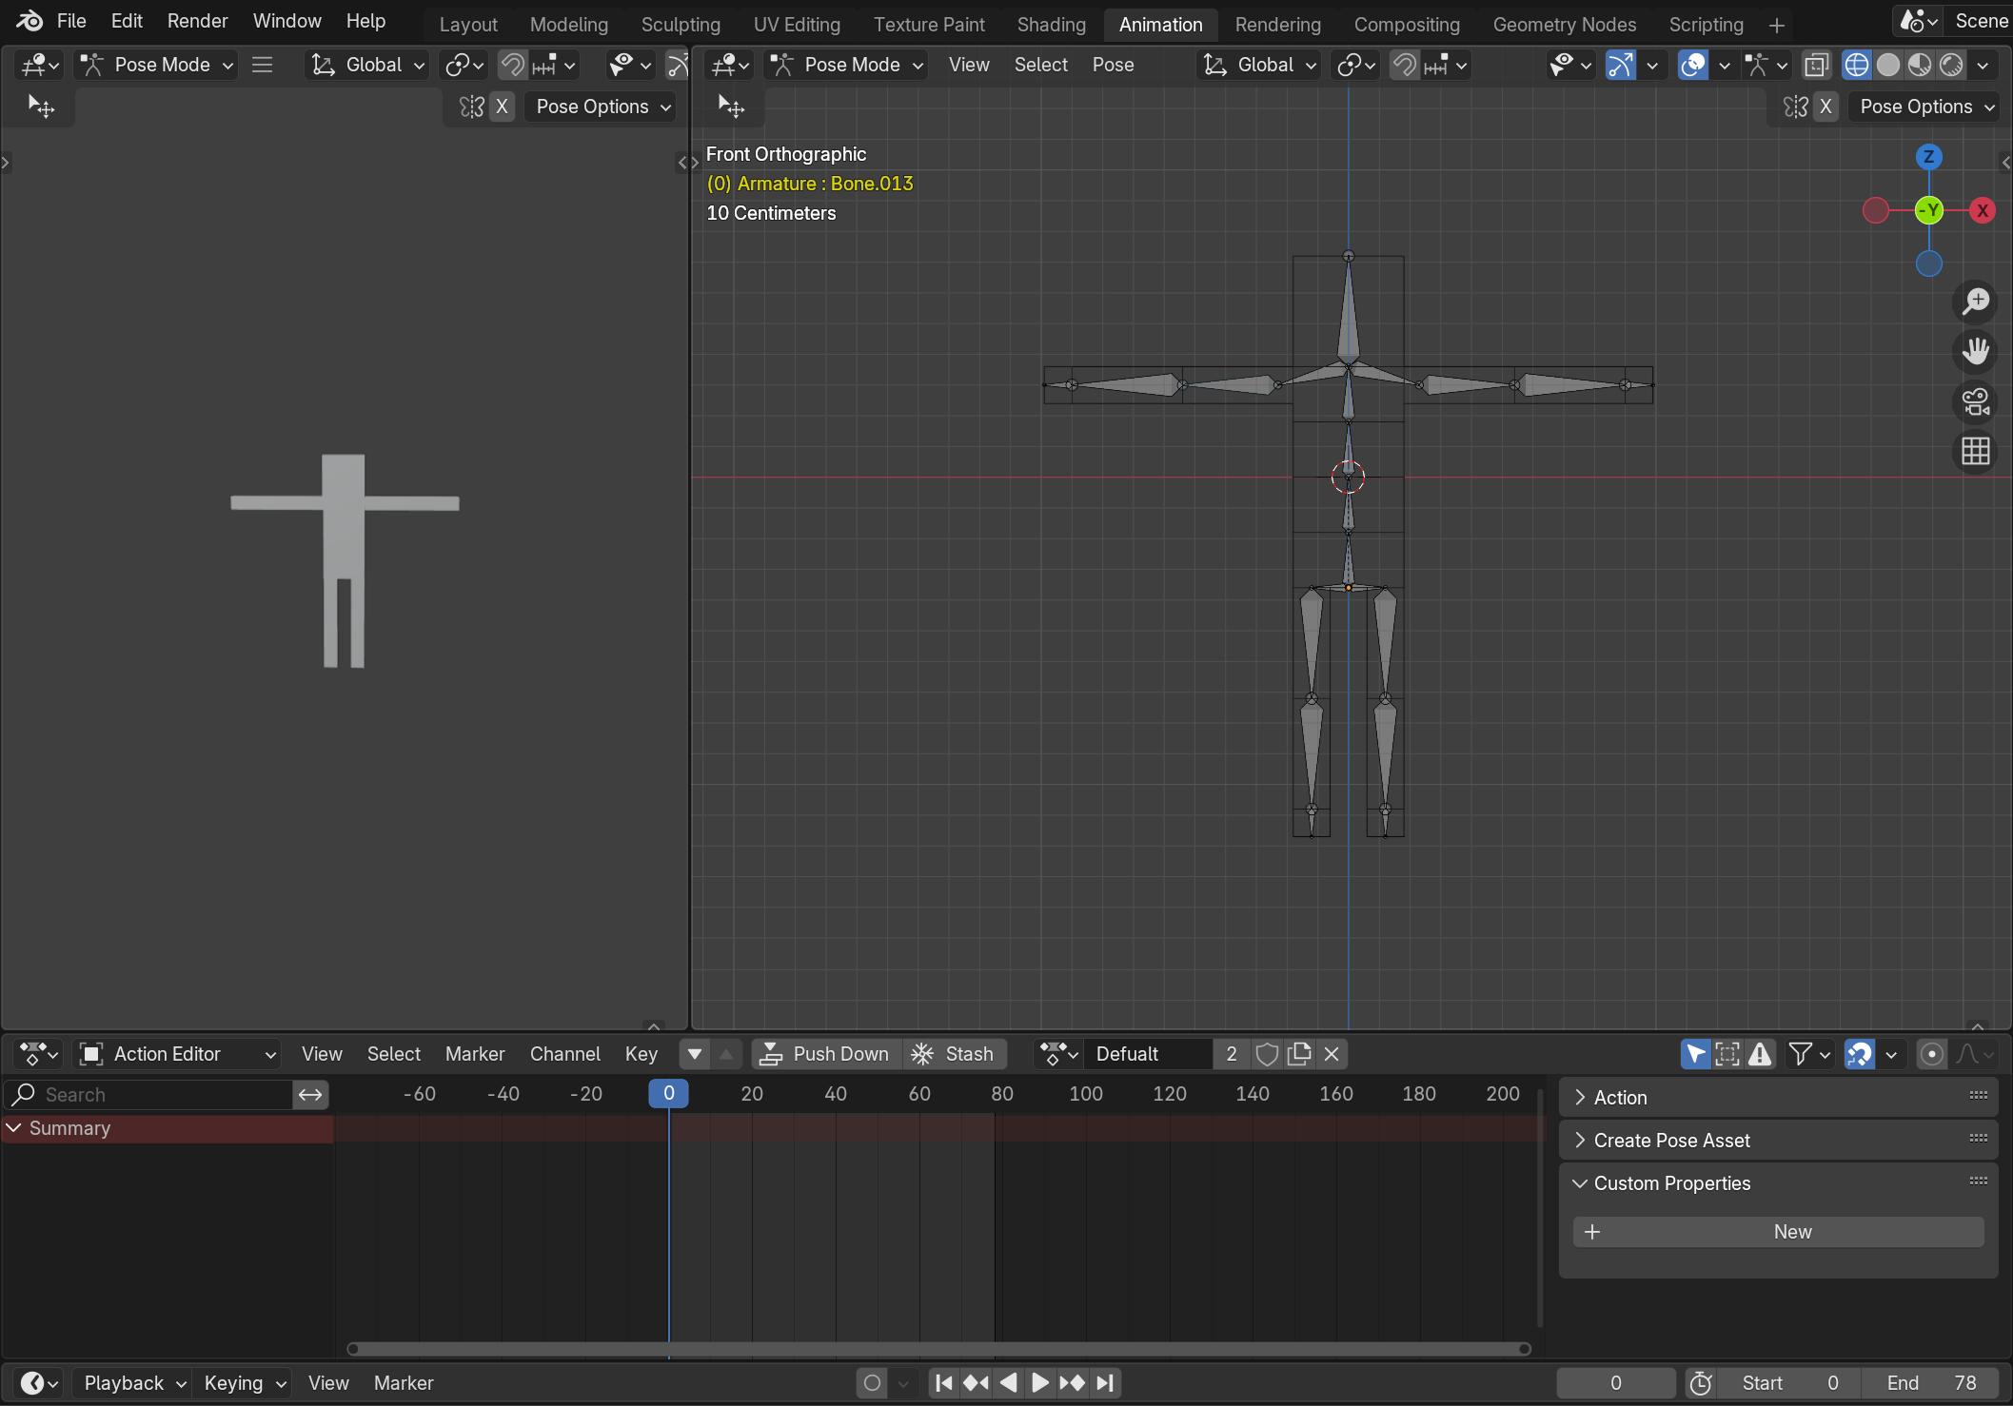Toggle camera view icon

[x=1975, y=401]
